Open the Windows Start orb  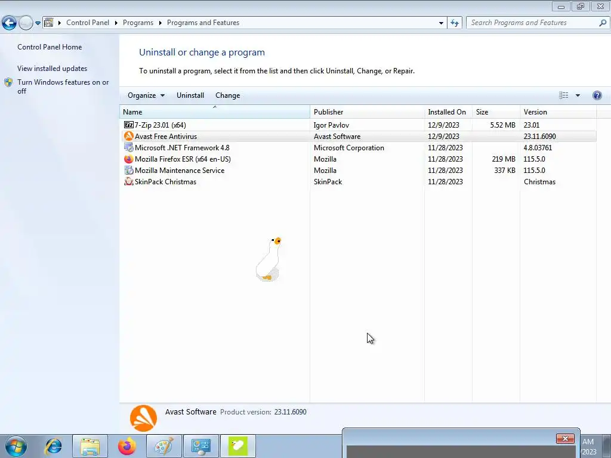(x=16, y=446)
